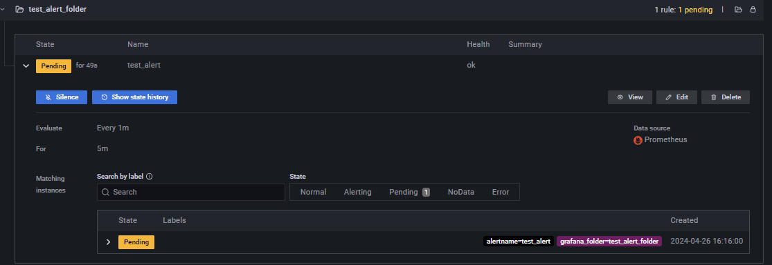Delete the test_alert rule
Screen dimensions: 772x265
(726, 97)
